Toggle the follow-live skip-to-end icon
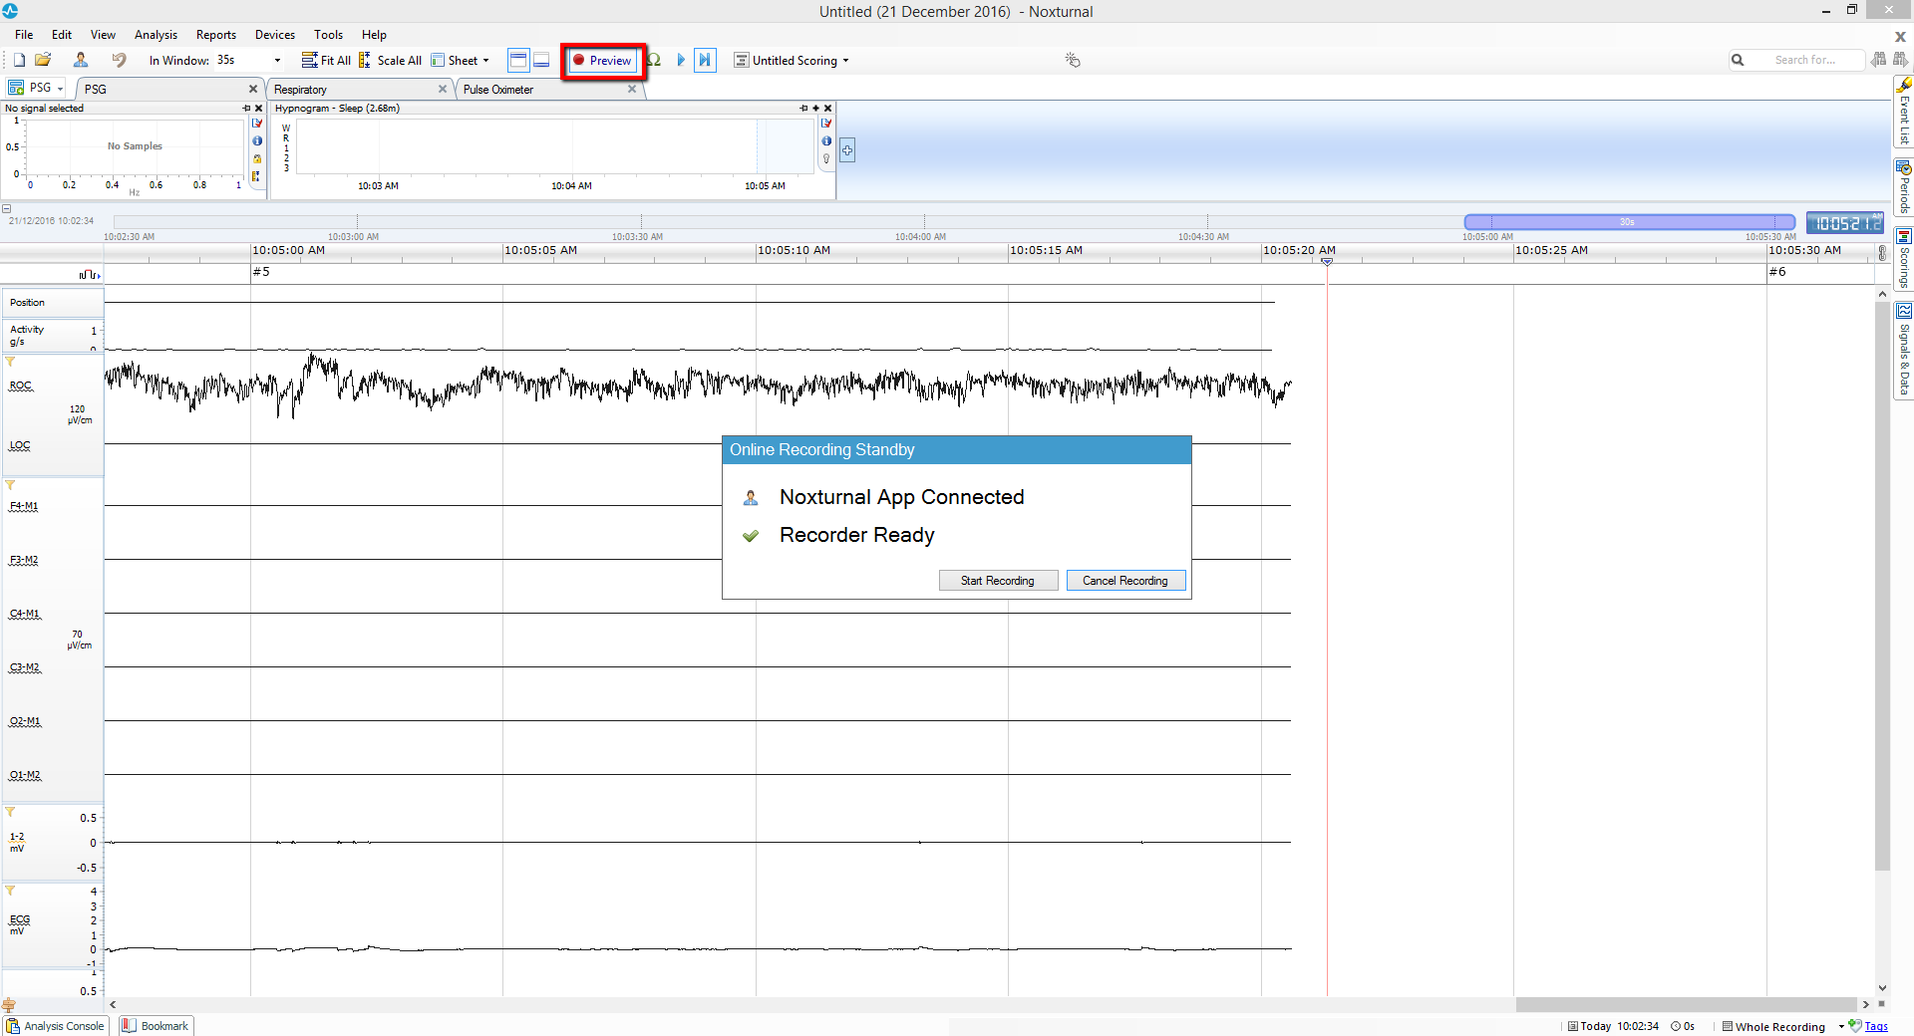The image size is (1914, 1036). click(x=705, y=60)
